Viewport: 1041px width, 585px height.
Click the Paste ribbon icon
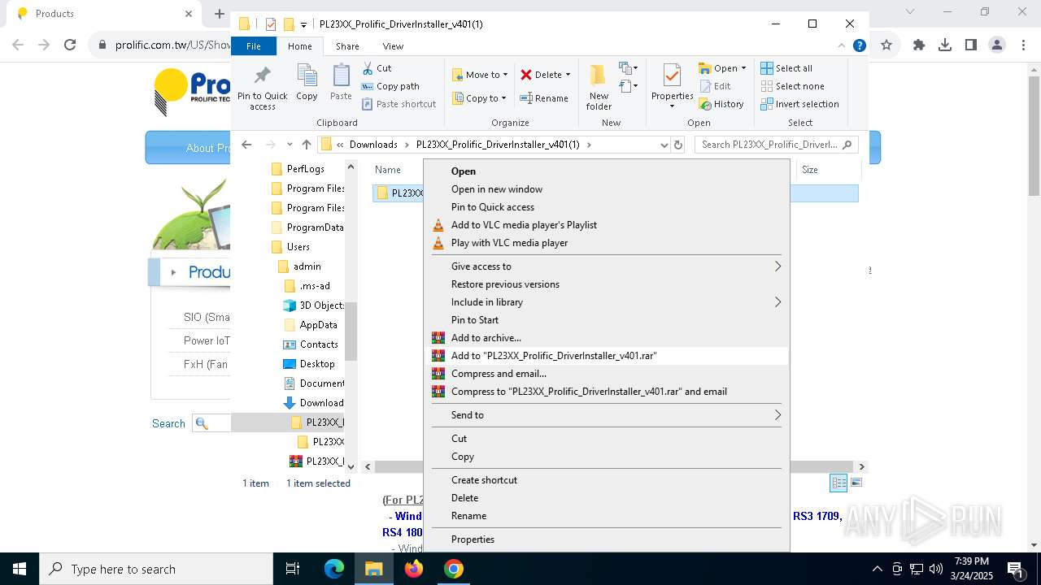(341, 82)
